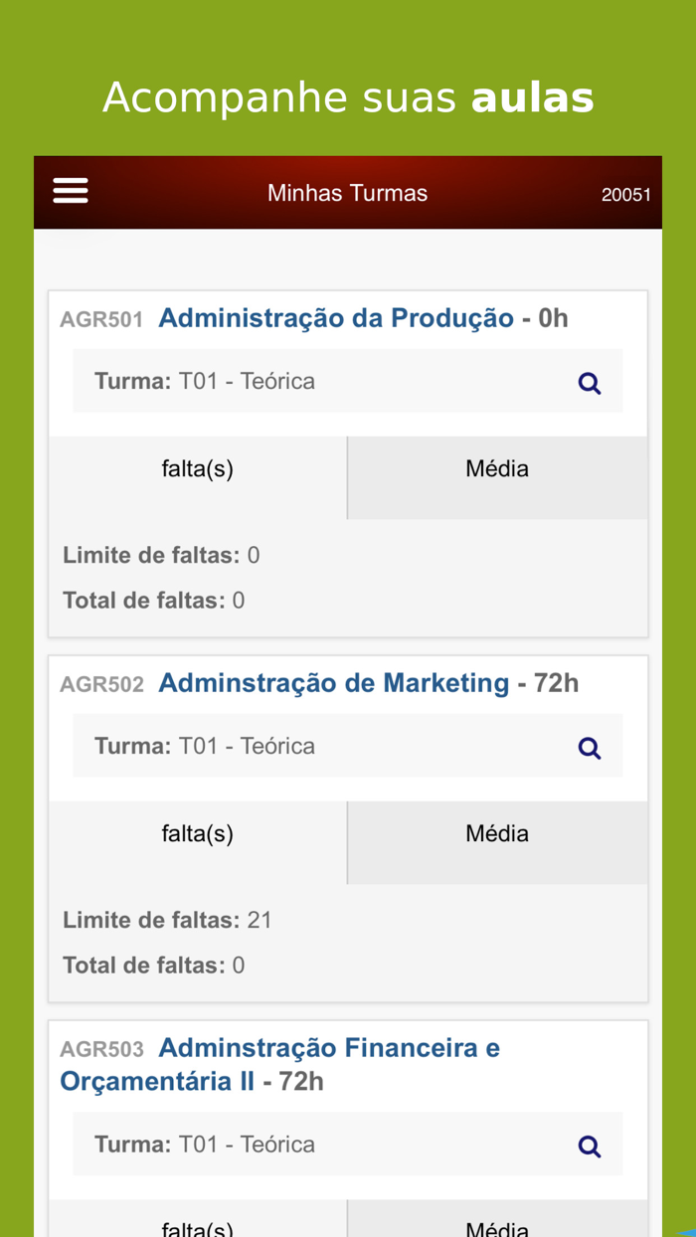Click the magnifier for Administração da Produção turma
Screen dimensions: 696x1237
tap(590, 383)
